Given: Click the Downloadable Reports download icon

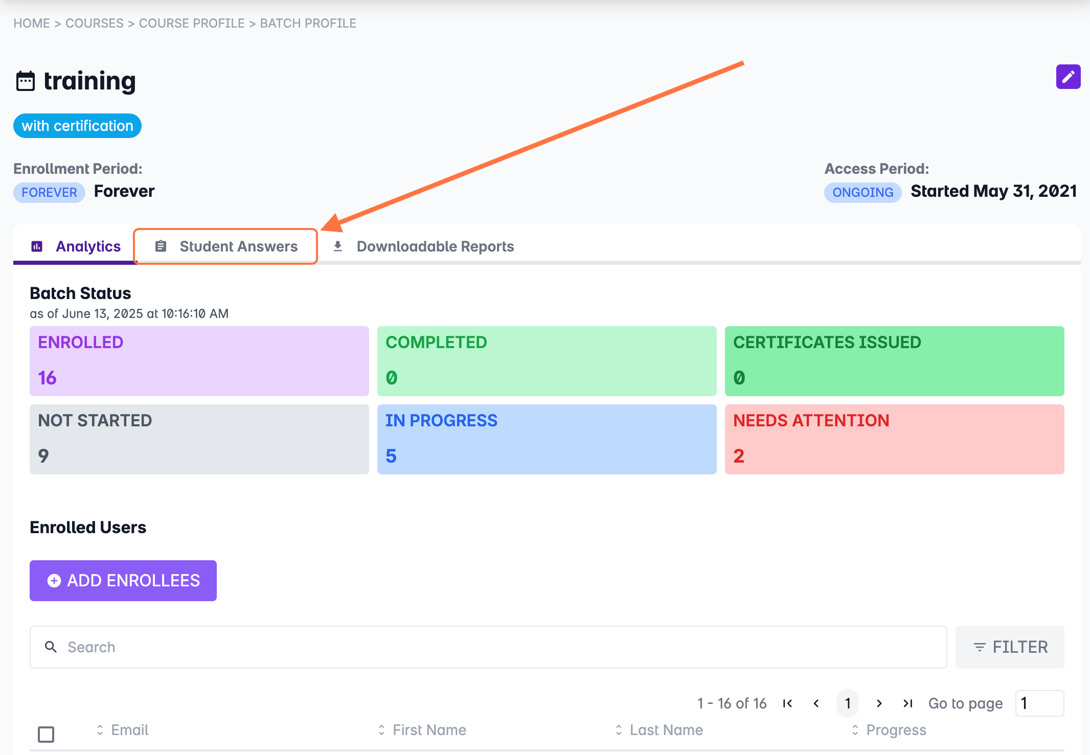Looking at the screenshot, I should pos(337,246).
